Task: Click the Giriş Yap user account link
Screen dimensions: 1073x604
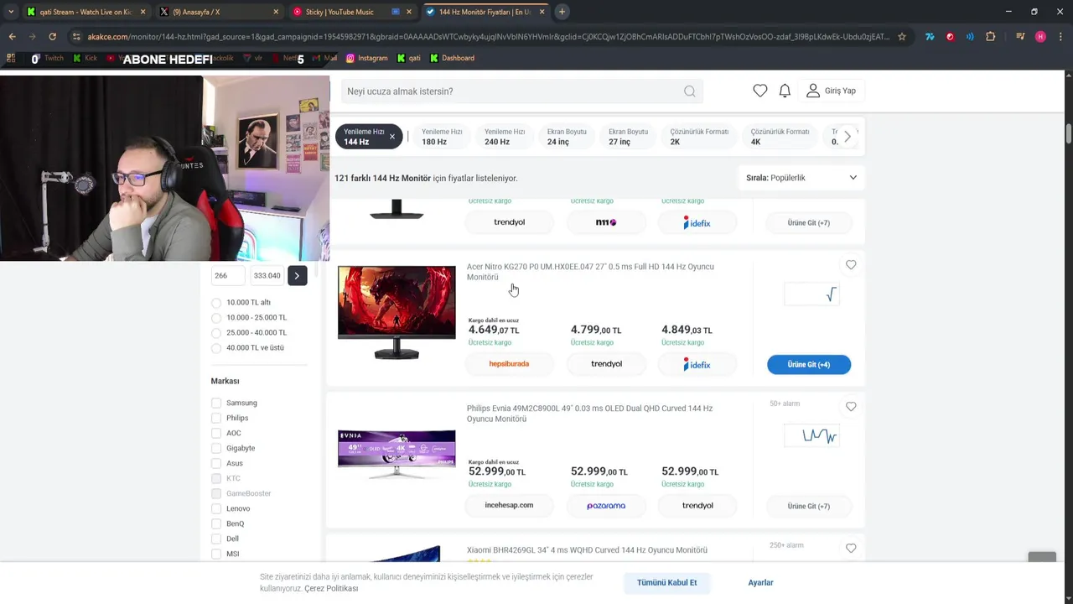Action: (831, 91)
